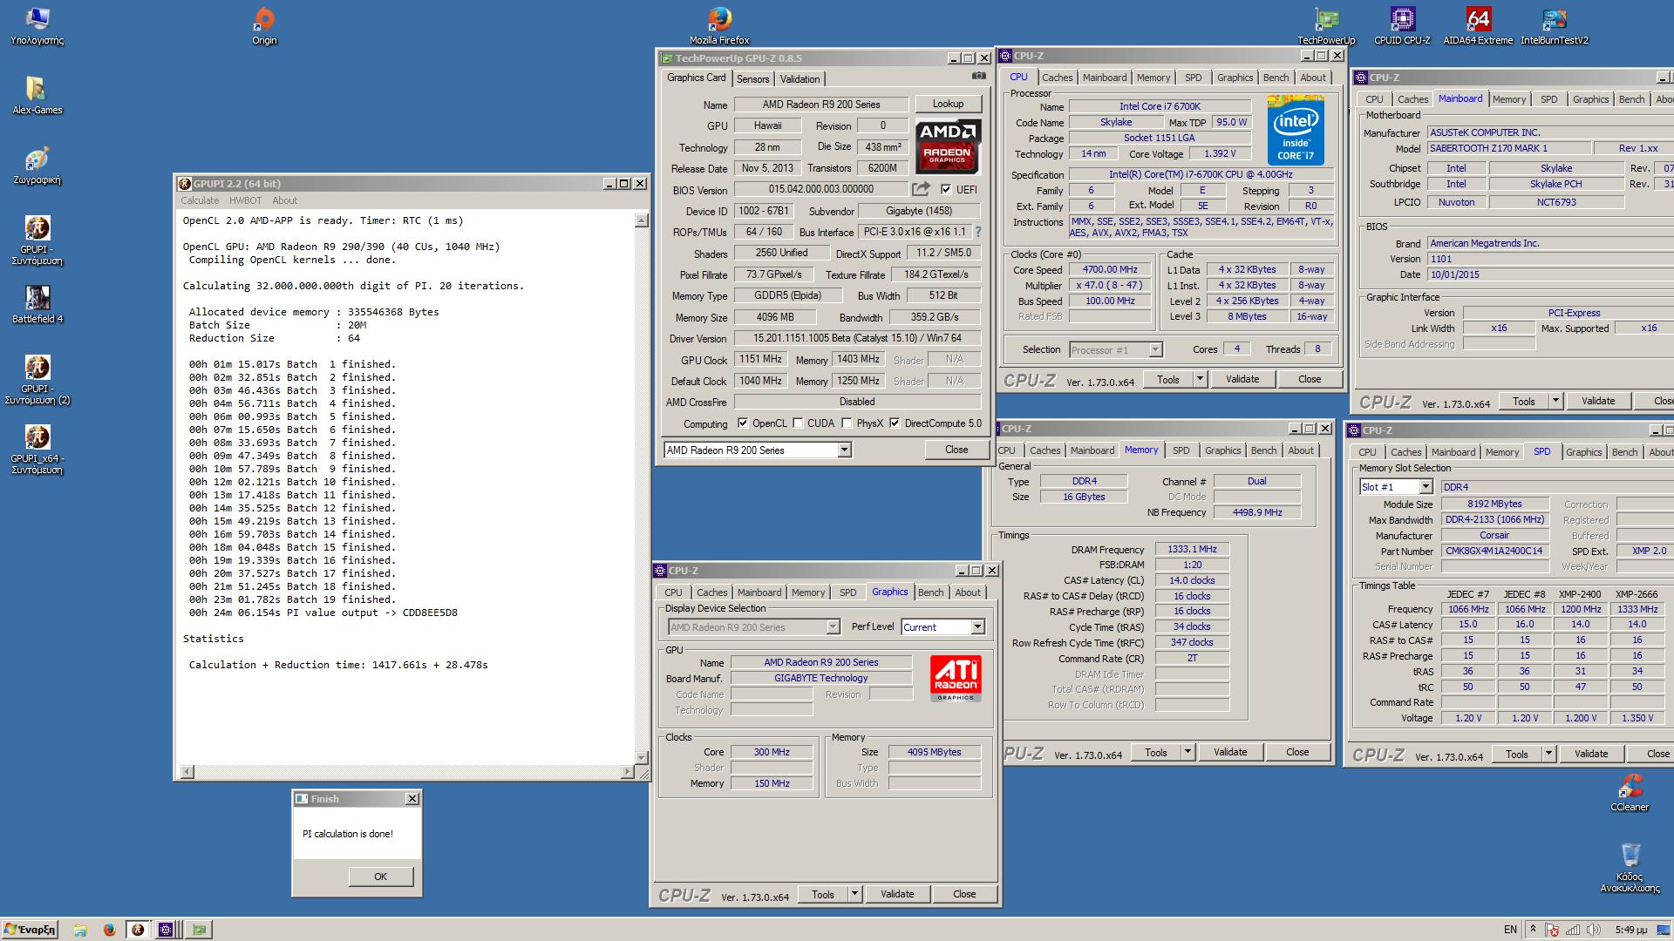
Task: Open Firefox from the taskbar
Action: point(109,930)
